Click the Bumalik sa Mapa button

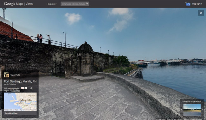point(20,113)
